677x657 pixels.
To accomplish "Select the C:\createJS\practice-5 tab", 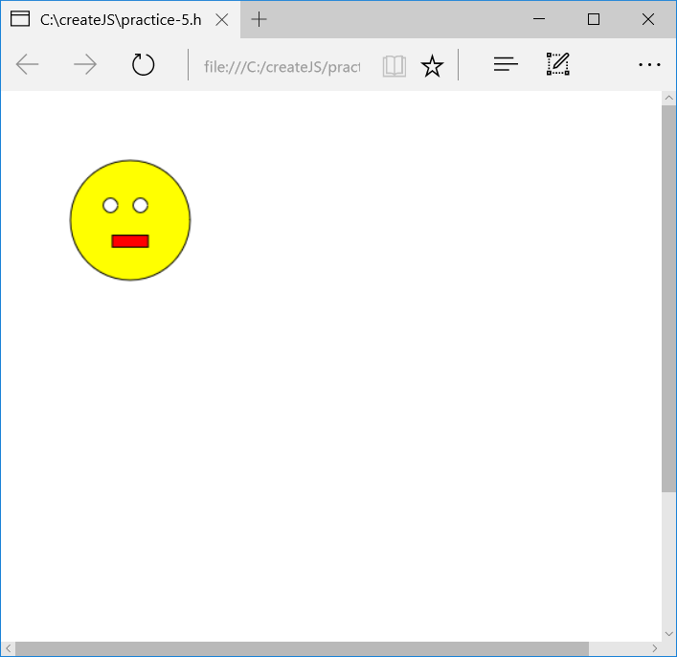I will [115, 19].
